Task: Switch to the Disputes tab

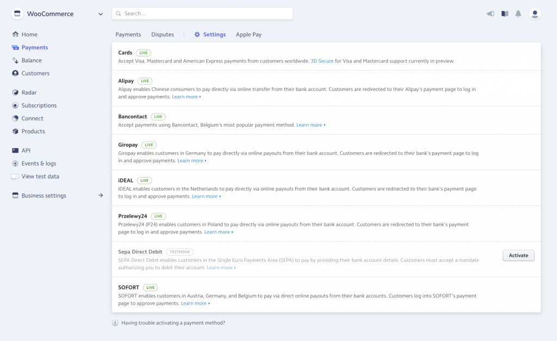Action: point(163,35)
